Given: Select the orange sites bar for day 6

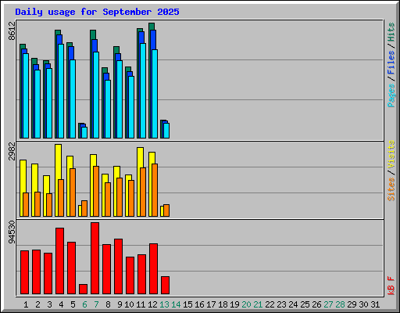Looking at the screenshot, I should (x=84, y=208).
